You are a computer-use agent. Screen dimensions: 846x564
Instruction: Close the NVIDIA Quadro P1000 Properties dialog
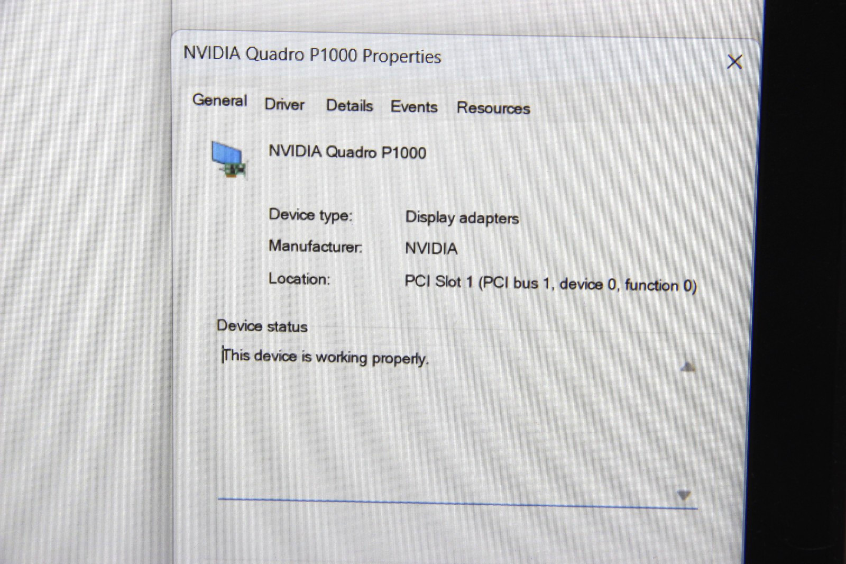[734, 62]
